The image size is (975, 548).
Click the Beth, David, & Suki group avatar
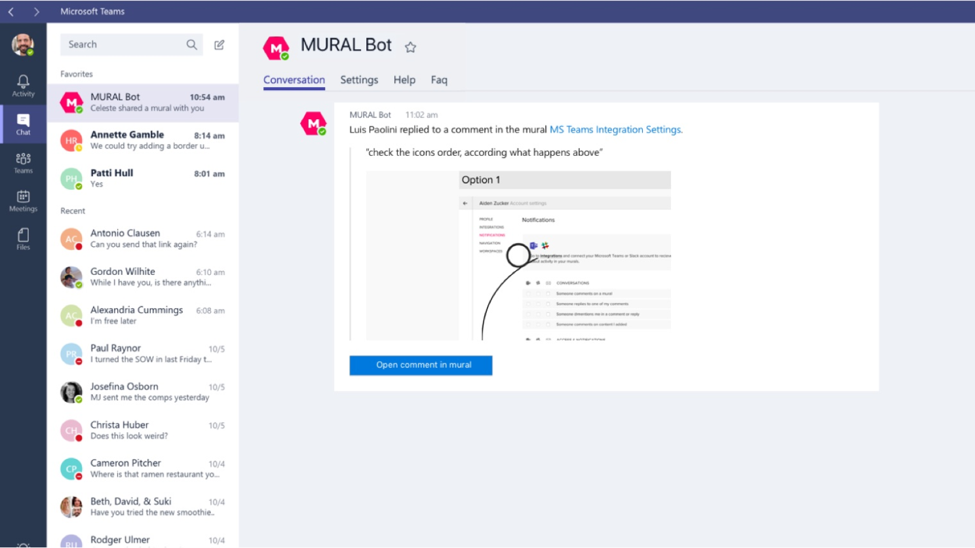point(71,507)
